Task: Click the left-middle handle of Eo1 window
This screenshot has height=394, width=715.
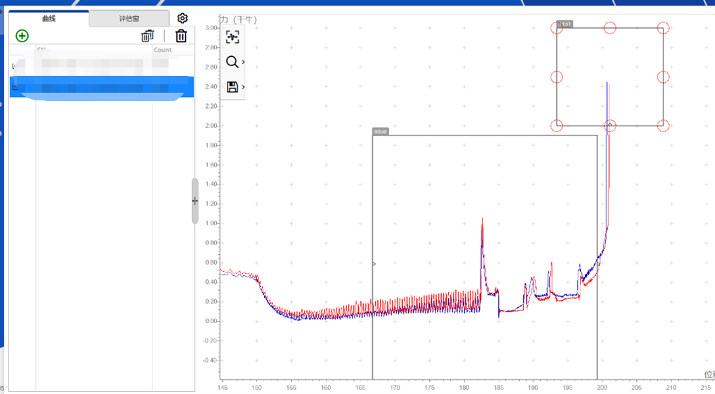Action: (556, 77)
